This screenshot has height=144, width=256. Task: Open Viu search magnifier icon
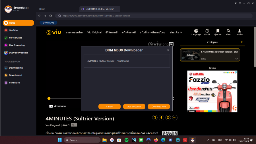click(229, 32)
